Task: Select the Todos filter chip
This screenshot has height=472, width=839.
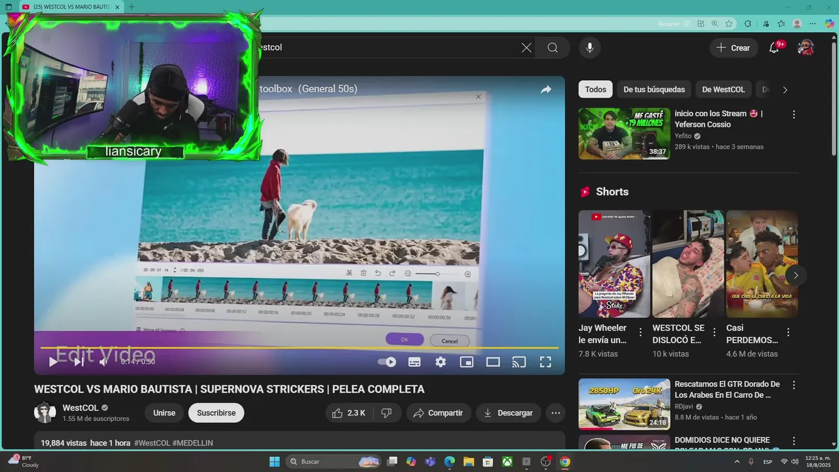Action: [596, 90]
